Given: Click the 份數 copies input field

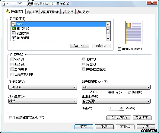Looking at the screenshot, I should 114,108.
